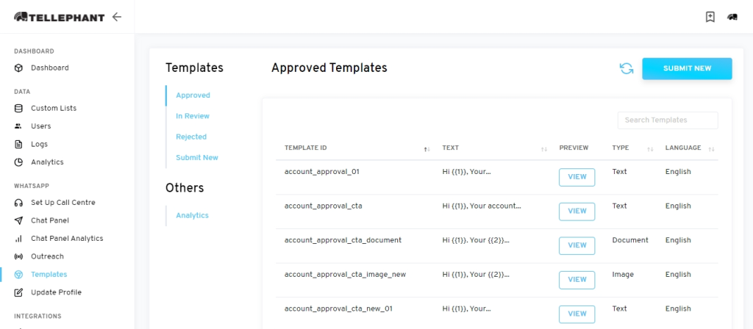Screen dimensions: 753x329
Task: Open Chat Panel Analytics bar chart icon
Action: point(18,239)
